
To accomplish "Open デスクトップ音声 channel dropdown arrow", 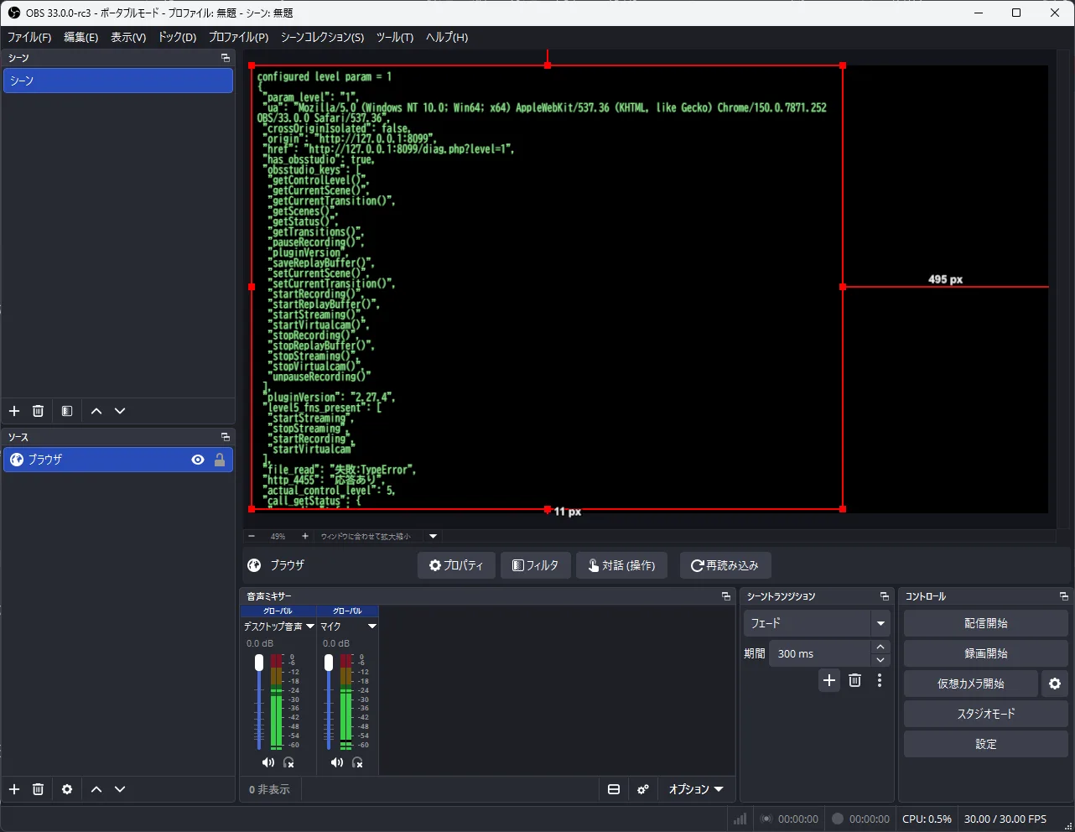I will pos(310,627).
